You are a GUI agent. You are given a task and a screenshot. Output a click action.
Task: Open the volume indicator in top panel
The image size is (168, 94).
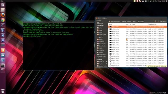coord(153,1)
